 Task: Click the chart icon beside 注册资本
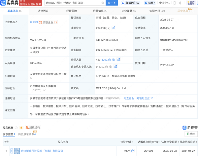coord(115,28)
